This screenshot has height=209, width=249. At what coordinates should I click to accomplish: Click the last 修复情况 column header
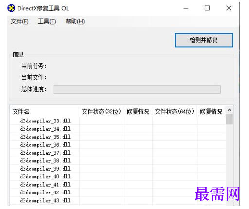tap(211, 111)
